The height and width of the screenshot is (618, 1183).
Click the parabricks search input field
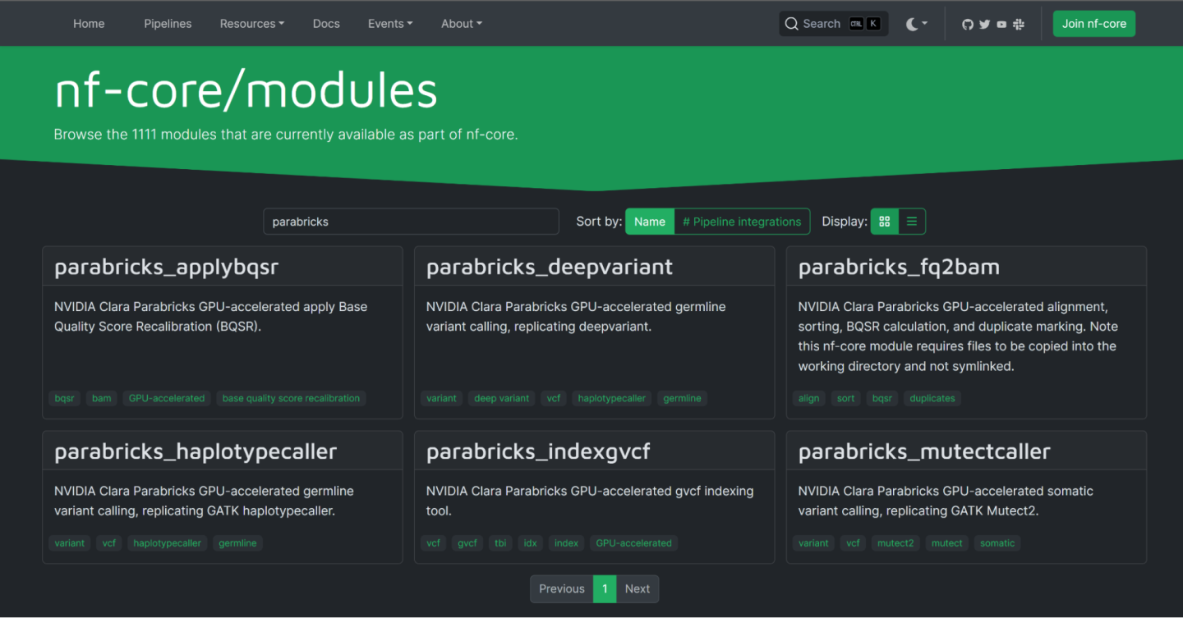[x=411, y=221]
